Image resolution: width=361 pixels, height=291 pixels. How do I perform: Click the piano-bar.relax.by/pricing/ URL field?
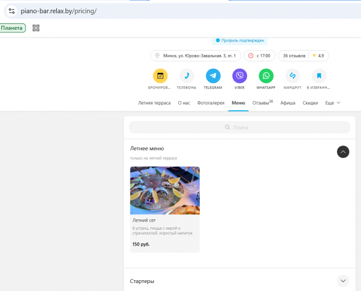point(59,11)
